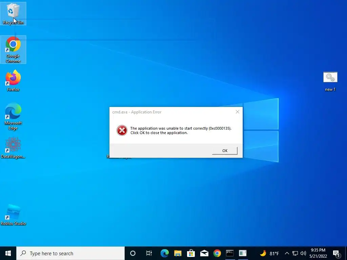The width and height of the screenshot is (347, 260).
Task: Open the weather widget showing 81°F
Action: pos(269,253)
